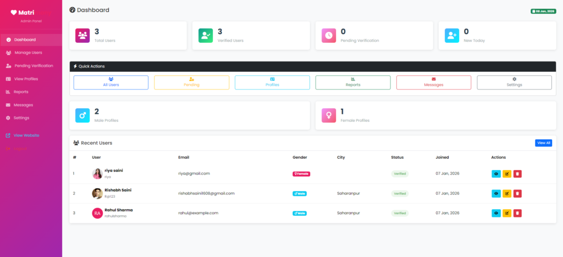This screenshot has width=563, height=257.
Task: Click the Status column header
Action: 398,158
